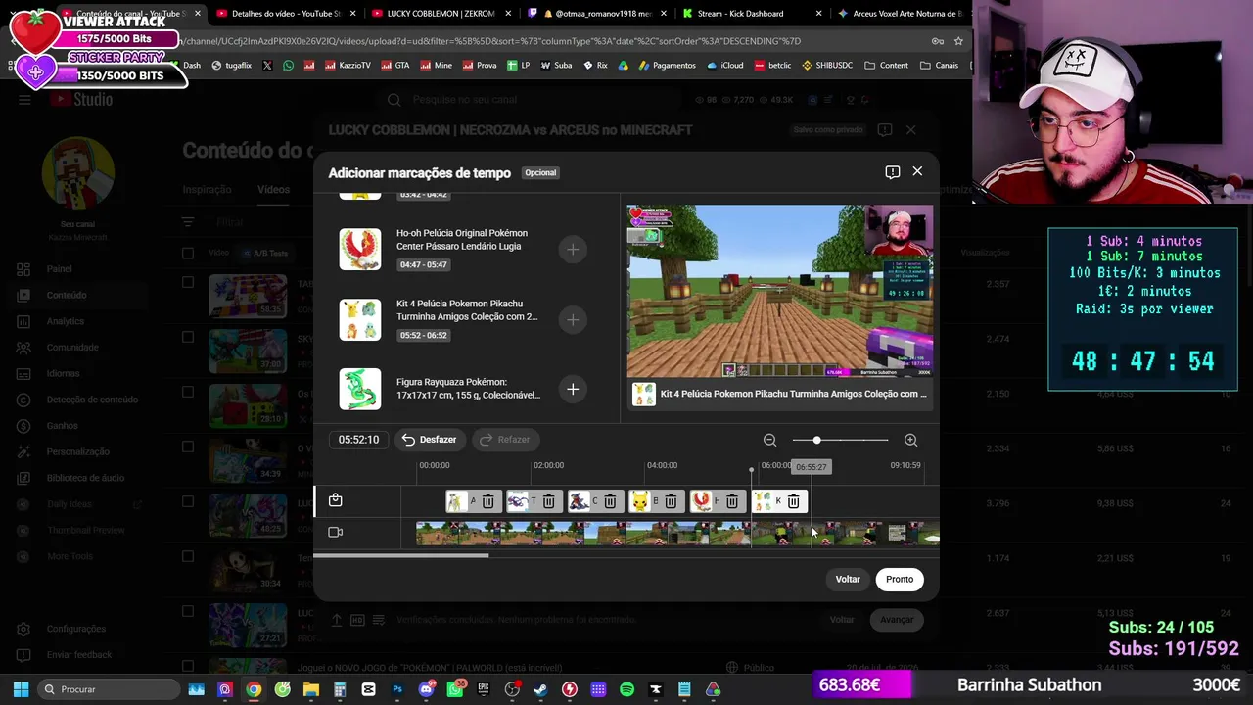Image resolution: width=1253 pixels, height=705 pixels.
Task: Bookmark this page with star icon
Action: click(x=958, y=41)
